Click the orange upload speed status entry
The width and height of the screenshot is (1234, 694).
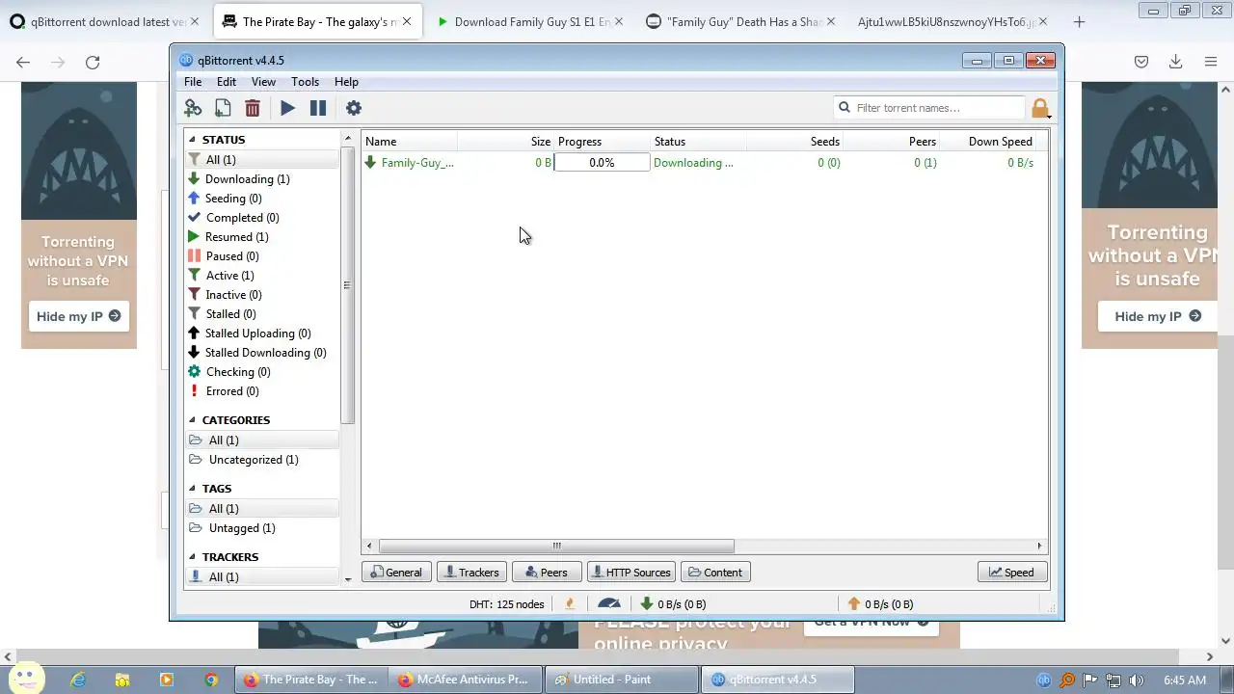tap(880, 603)
